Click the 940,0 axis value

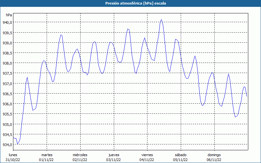[7, 22]
